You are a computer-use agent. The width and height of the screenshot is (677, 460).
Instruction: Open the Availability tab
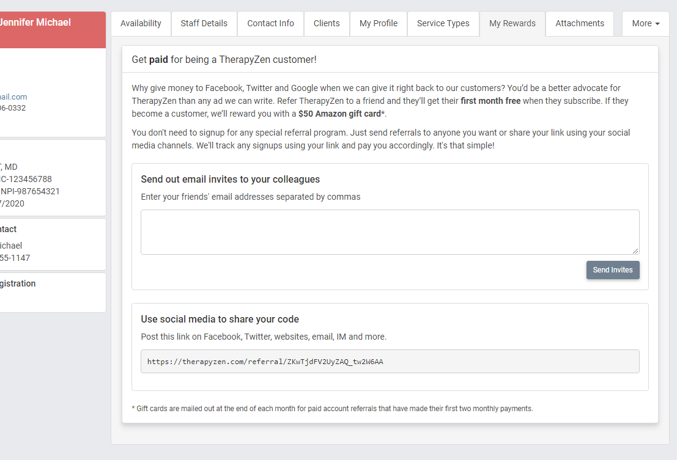click(x=141, y=23)
